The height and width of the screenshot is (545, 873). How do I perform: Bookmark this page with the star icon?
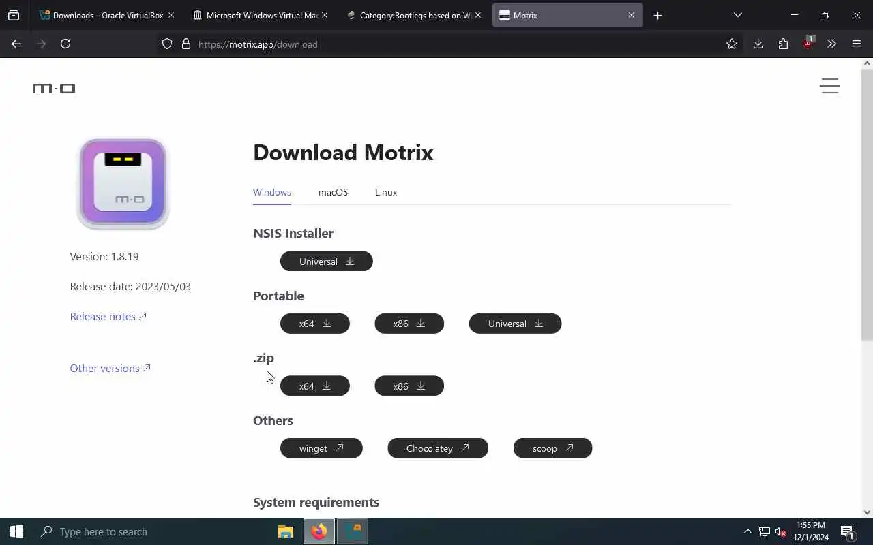pos(732,44)
